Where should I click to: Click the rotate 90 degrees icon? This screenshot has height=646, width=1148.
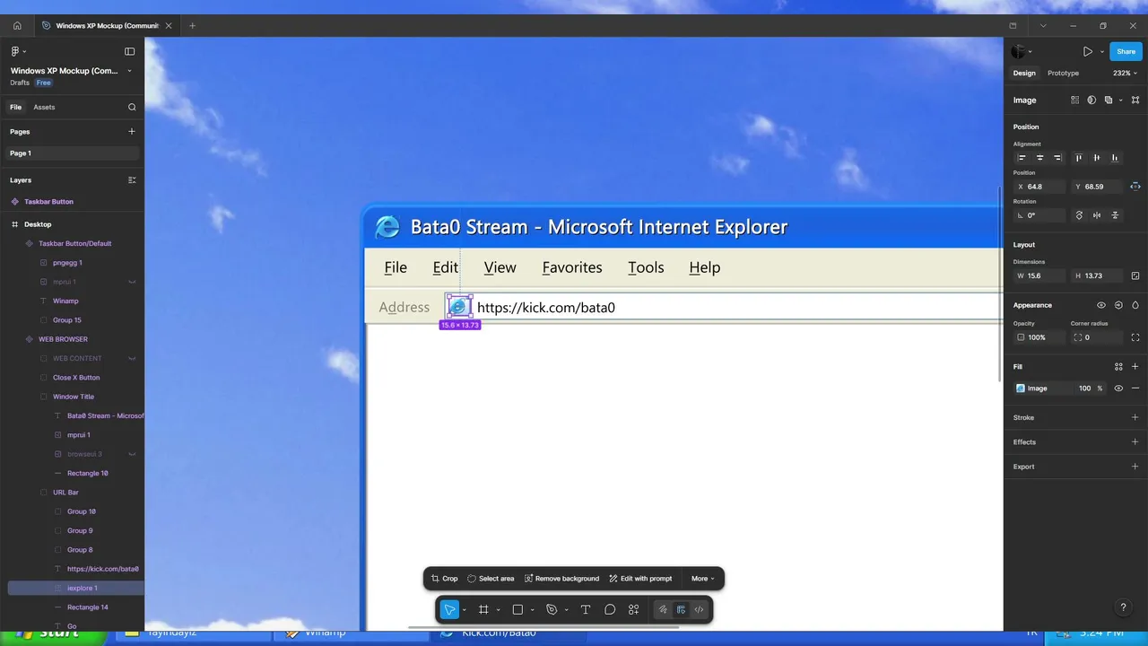[1079, 215]
